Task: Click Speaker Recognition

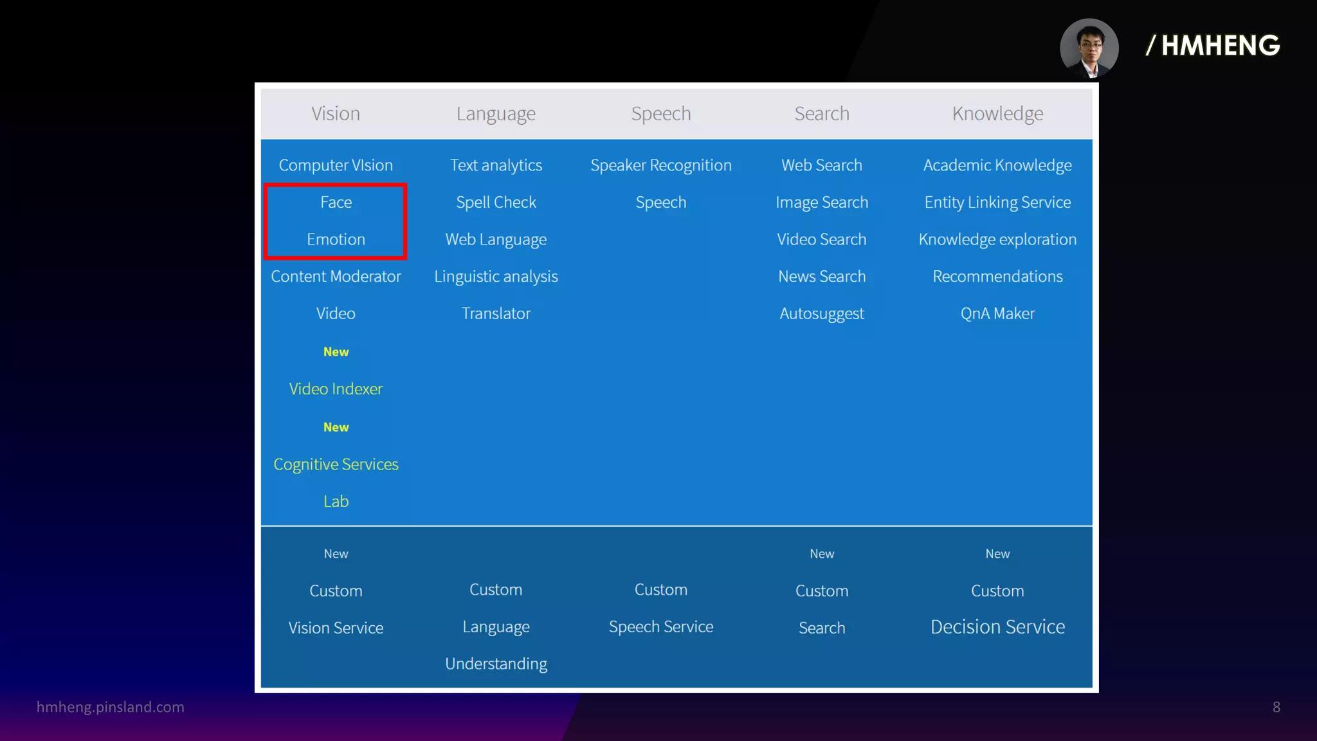Action: tap(661, 165)
